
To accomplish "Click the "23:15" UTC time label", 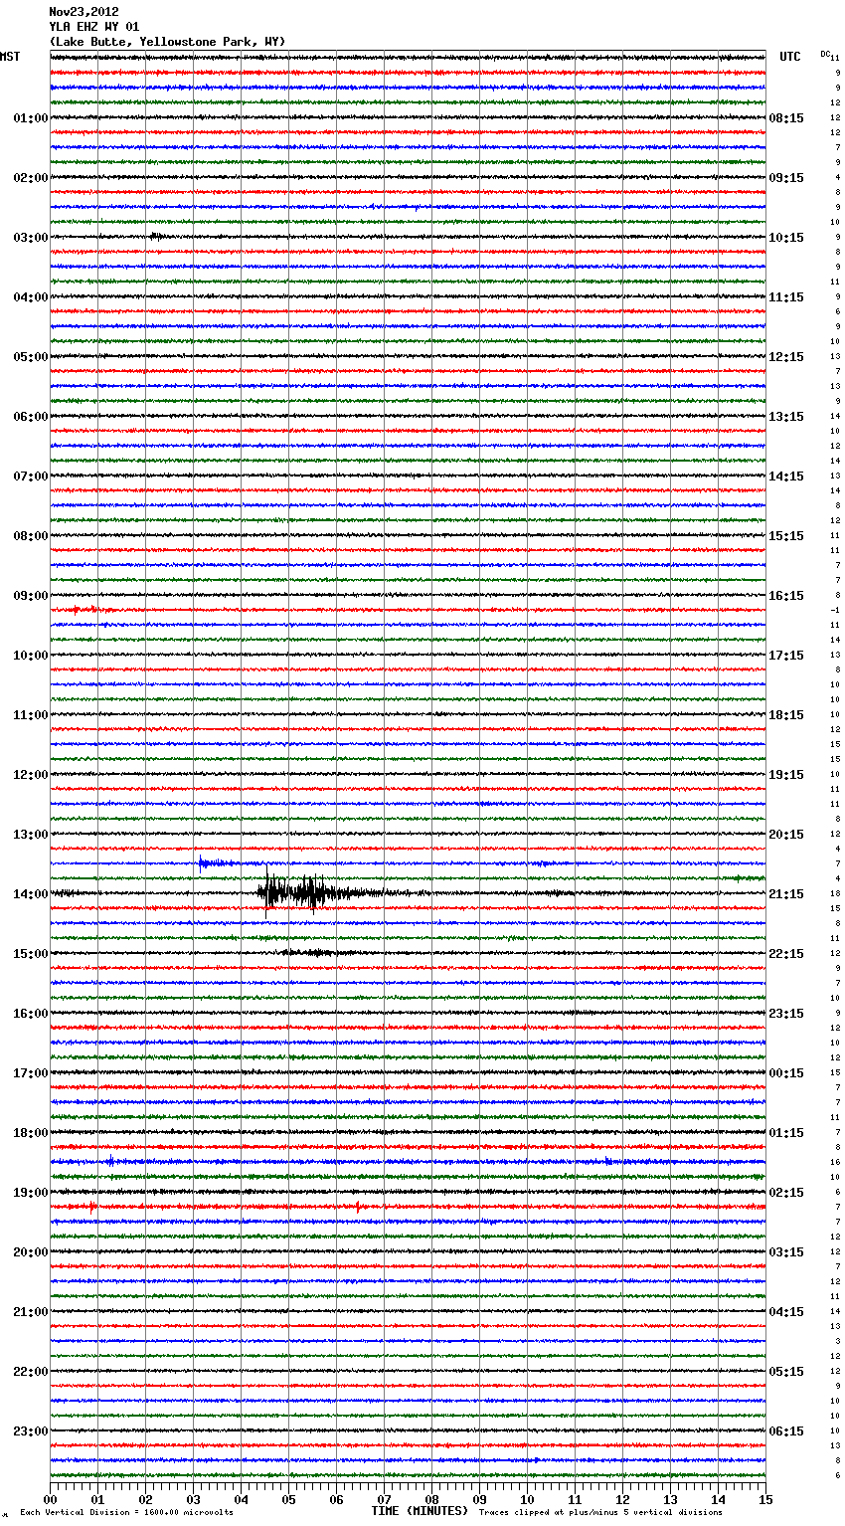I will [x=786, y=1014].
